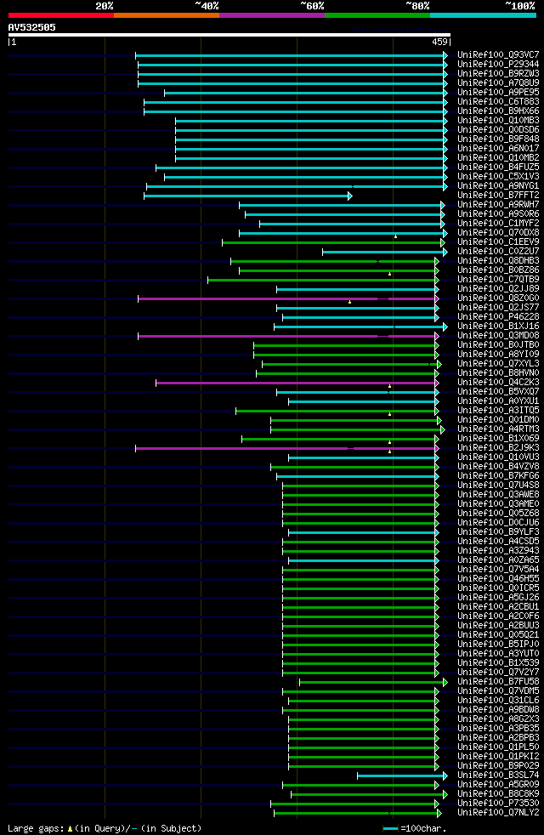This screenshot has height=835, width=544.
Task: Open the UniRef100_A9PE95 hit label
Action: pyautogui.click(x=498, y=93)
